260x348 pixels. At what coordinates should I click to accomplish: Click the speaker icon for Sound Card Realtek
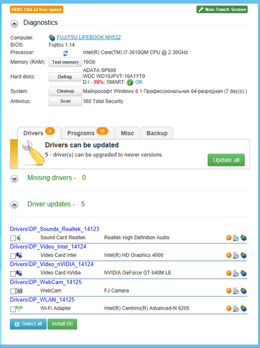19,238
